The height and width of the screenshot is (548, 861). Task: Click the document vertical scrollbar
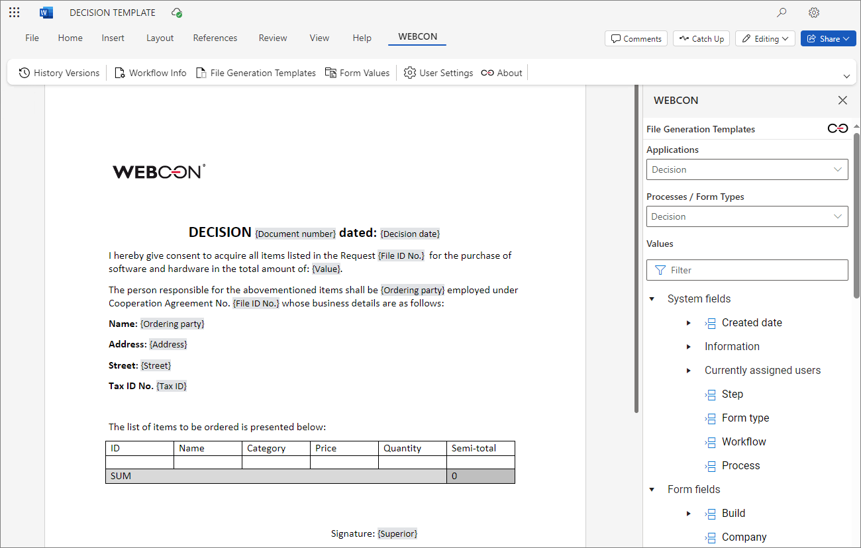pyautogui.click(x=636, y=248)
